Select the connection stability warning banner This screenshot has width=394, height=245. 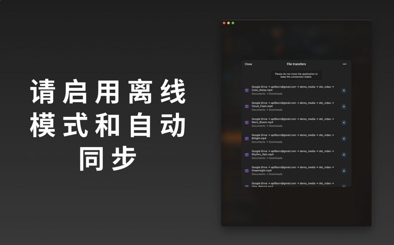296,75
